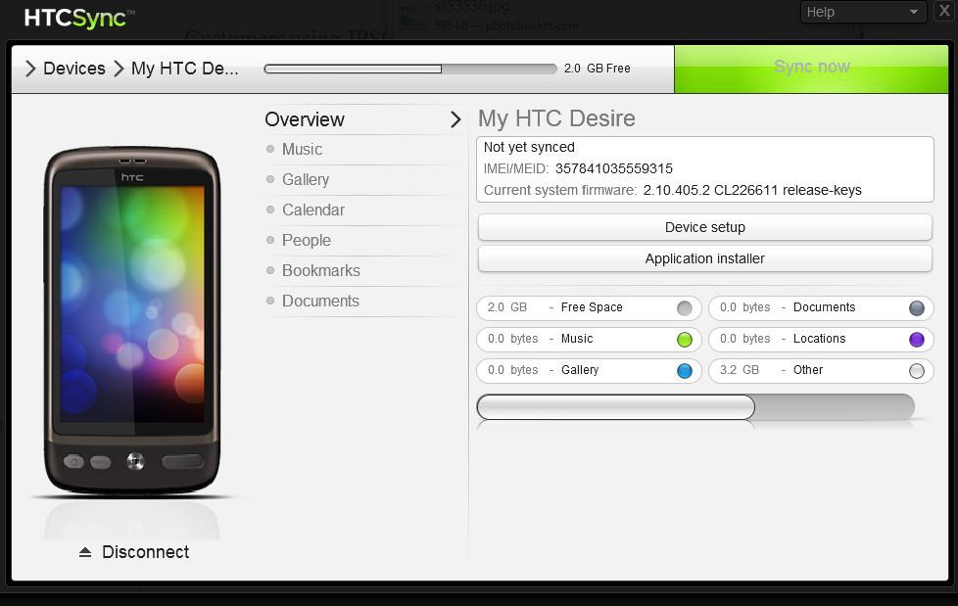Open the People sync section

click(x=363, y=241)
